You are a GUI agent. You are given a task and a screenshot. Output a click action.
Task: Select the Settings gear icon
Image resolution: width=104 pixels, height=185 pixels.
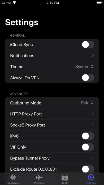coord(91,177)
